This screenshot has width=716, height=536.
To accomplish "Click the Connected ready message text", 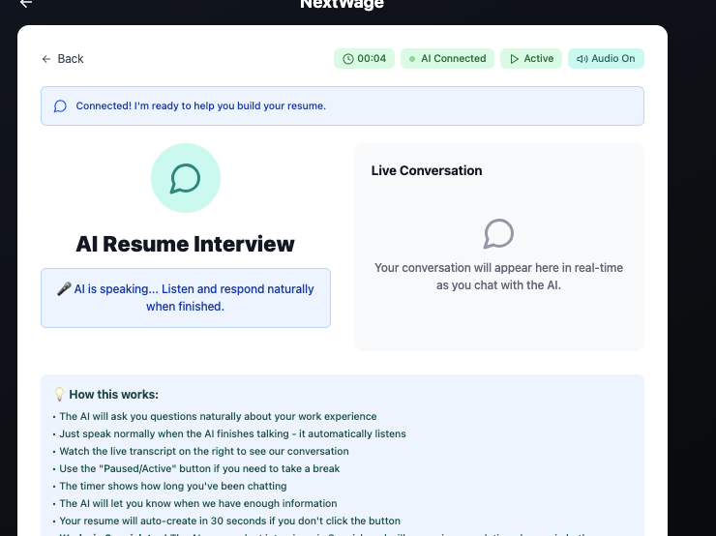I will click(201, 105).
